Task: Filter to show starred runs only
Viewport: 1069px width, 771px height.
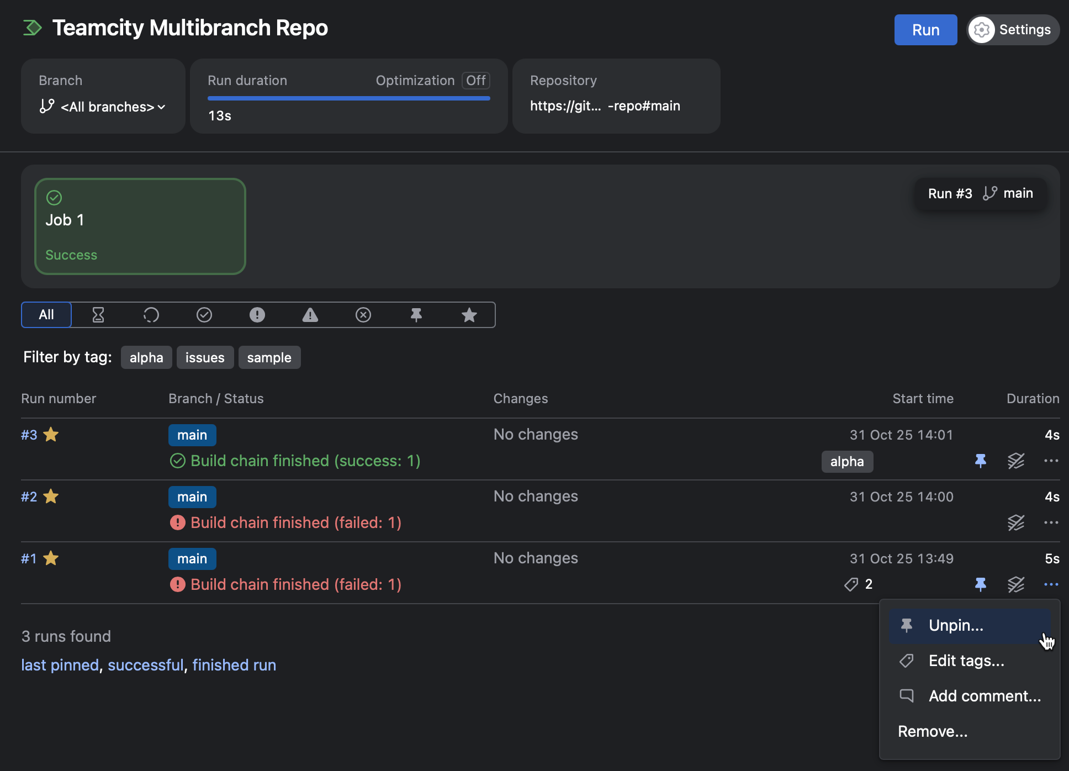Action: click(x=469, y=315)
